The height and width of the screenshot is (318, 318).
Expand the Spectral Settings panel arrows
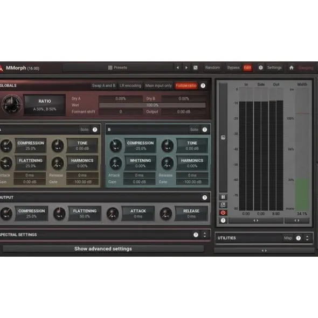tap(205, 235)
